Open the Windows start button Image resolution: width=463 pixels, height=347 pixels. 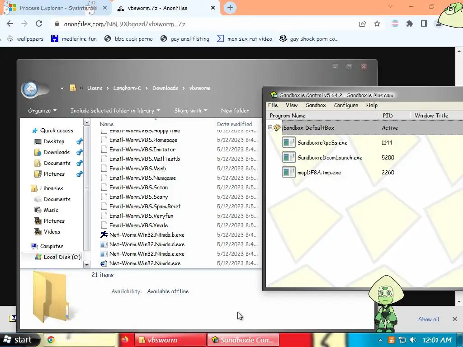tap(19, 340)
